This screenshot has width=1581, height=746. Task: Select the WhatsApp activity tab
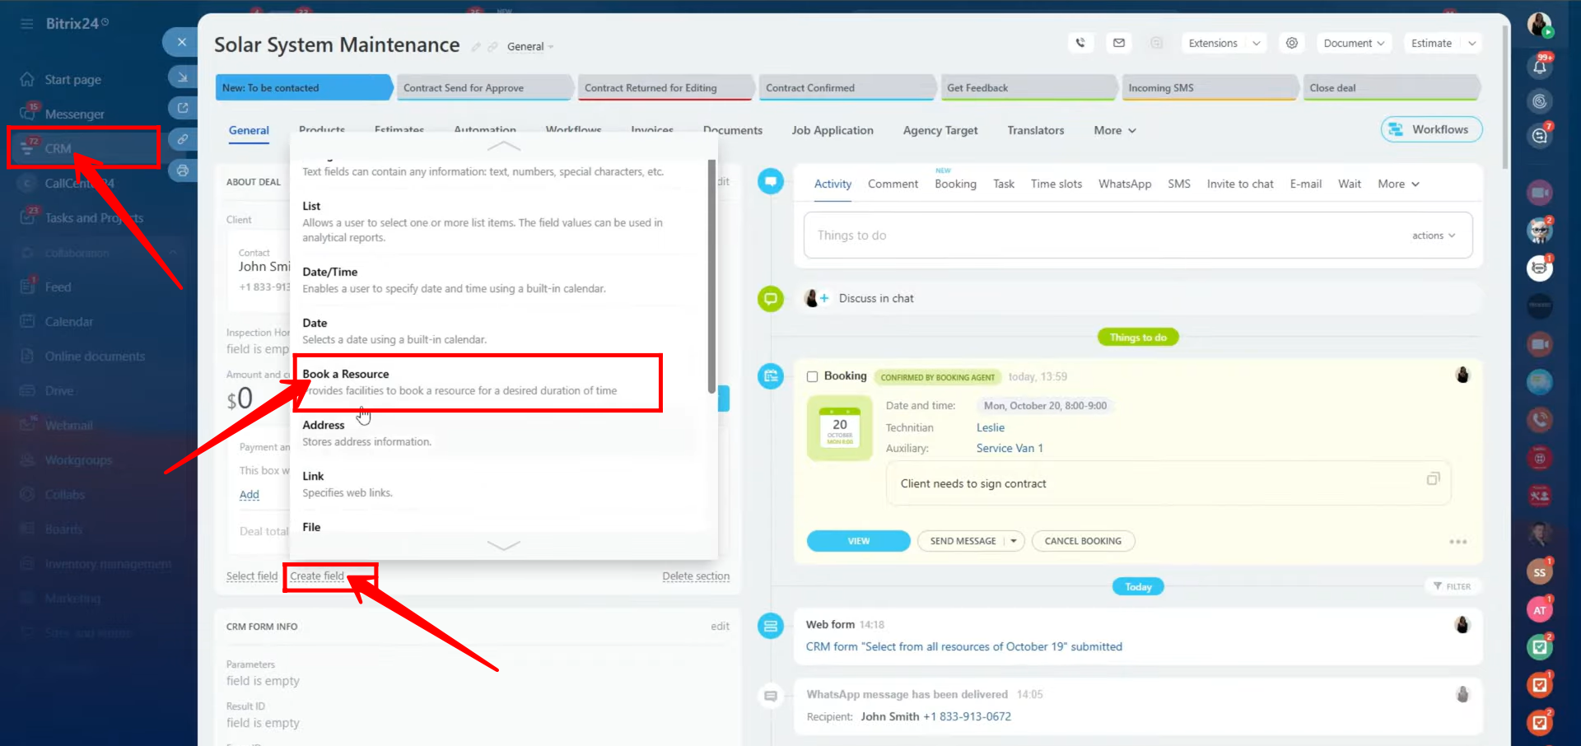coord(1124,184)
